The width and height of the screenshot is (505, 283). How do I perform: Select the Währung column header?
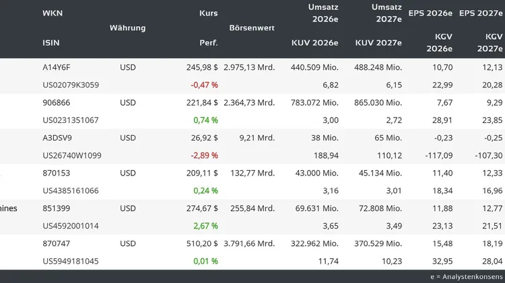(x=127, y=28)
